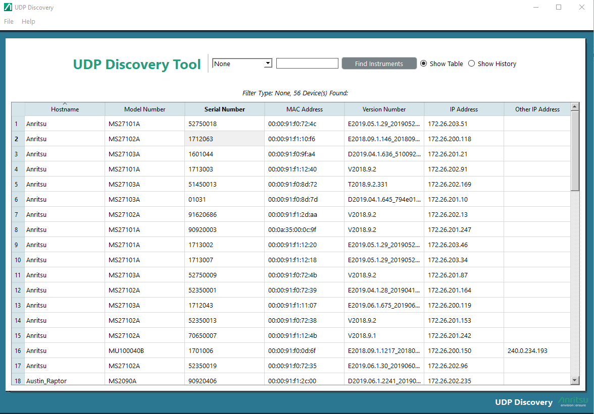Open the filter type dropdown showing None
This screenshot has width=594, height=414.
pyautogui.click(x=242, y=64)
